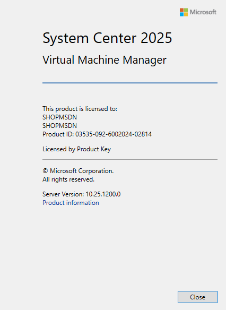226x310 pixels.
Task: Open the Product information link
Action: tap(71, 203)
